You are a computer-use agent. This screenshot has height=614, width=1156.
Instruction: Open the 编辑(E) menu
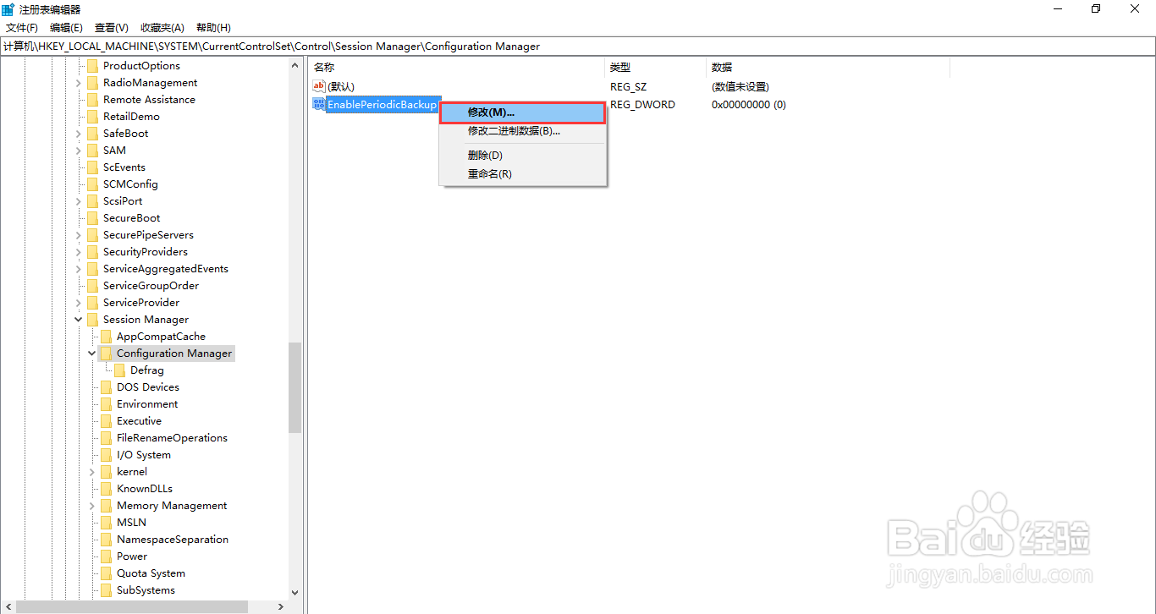click(65, 27)
